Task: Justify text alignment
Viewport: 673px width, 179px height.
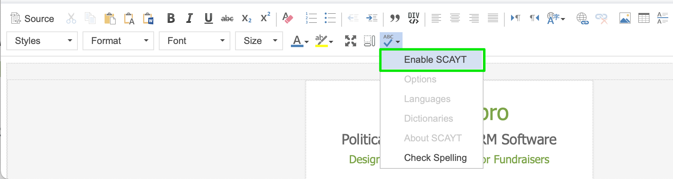Action: pyautogui.click(x=493, y=18)
